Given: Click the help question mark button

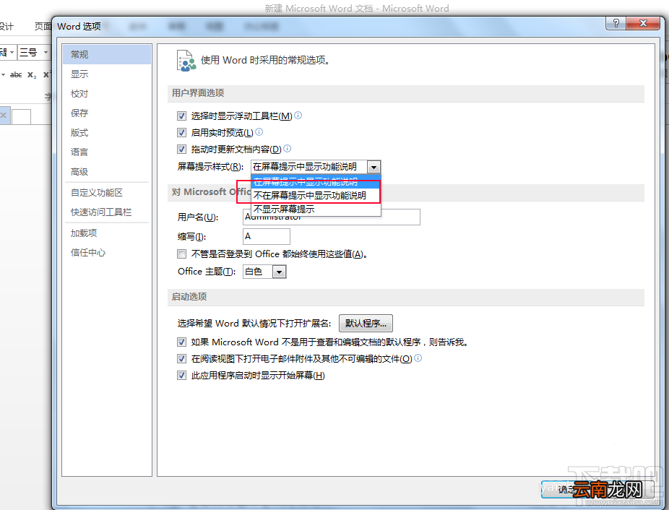Looking at the screenshot, I should (x=616, y=23).
